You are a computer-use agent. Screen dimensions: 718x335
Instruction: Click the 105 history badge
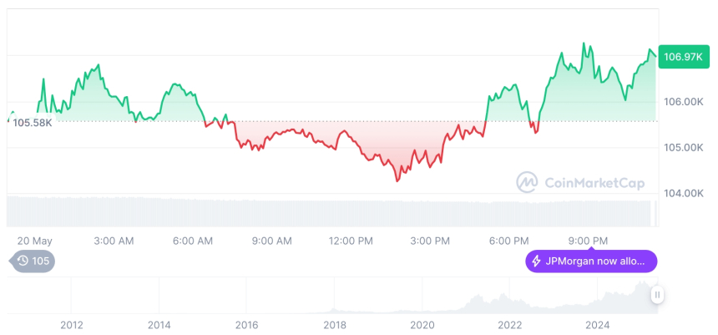33,261
